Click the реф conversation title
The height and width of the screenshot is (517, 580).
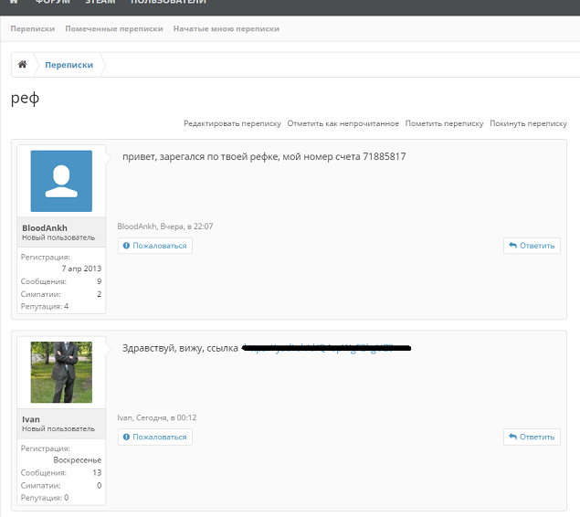[25, 98]
